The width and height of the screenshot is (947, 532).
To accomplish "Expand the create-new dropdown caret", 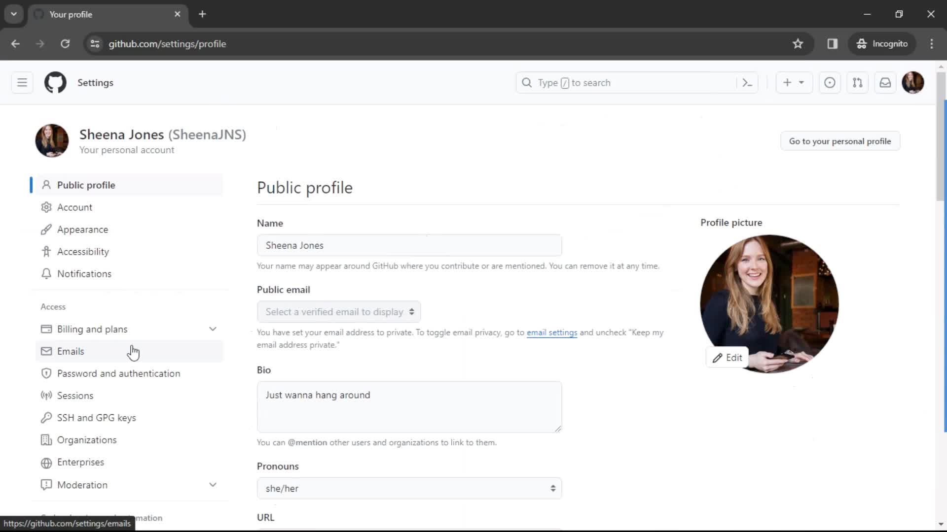I will [x=801, y=83].
